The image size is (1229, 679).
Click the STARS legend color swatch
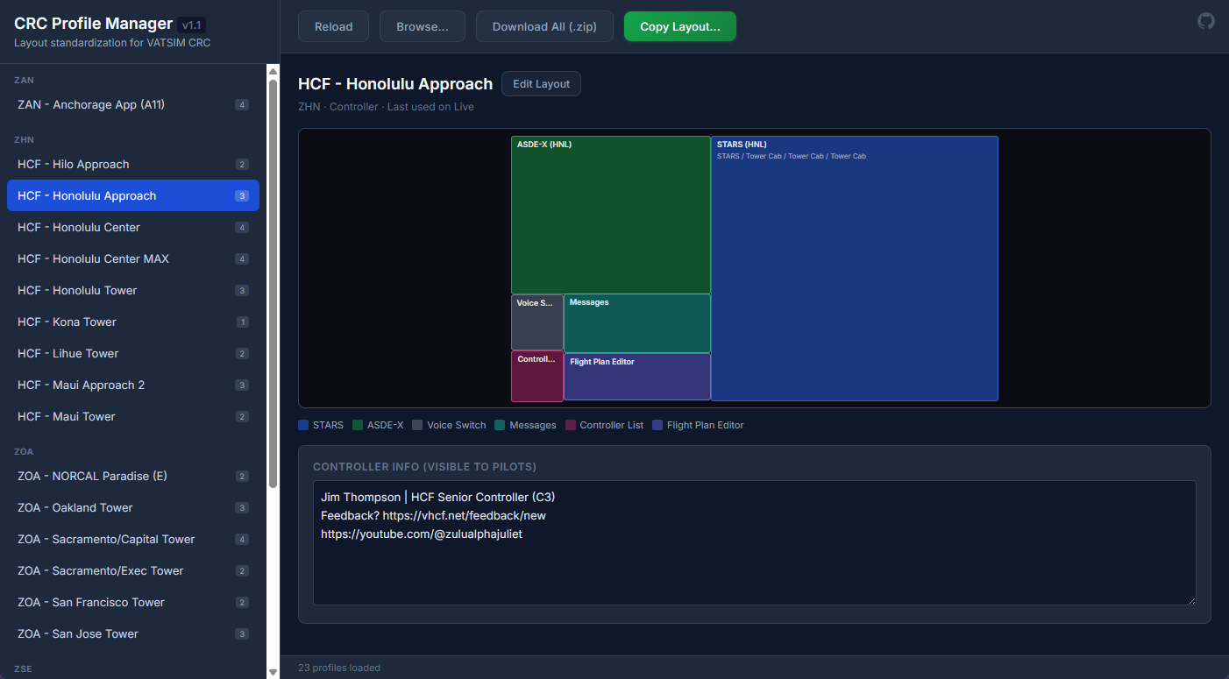pyautogui.click(x=303, y=425)
